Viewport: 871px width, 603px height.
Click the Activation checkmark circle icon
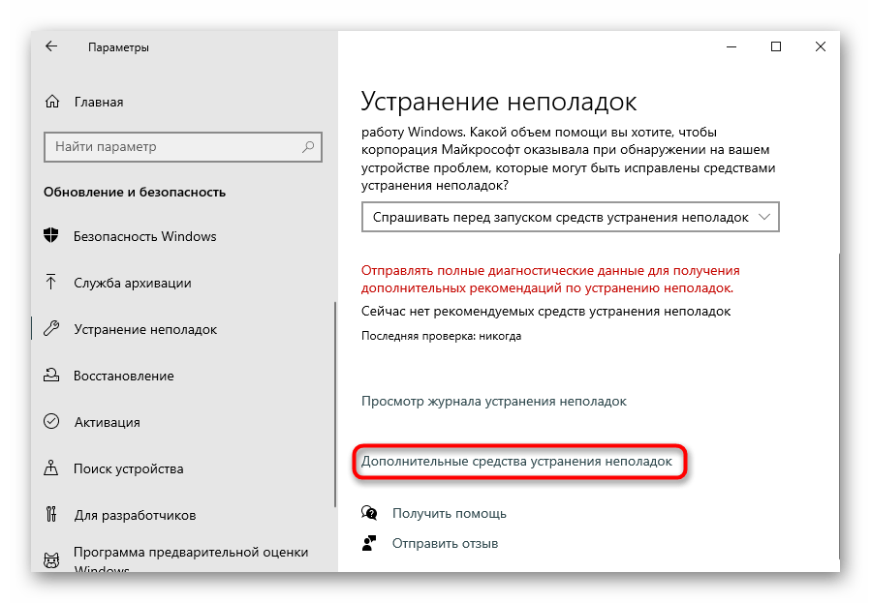click(51, 422)
